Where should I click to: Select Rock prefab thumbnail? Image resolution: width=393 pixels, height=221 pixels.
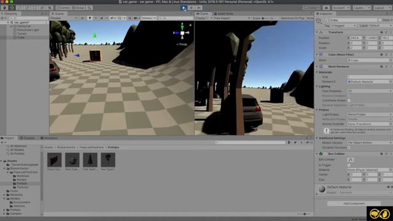click(72, 160)
